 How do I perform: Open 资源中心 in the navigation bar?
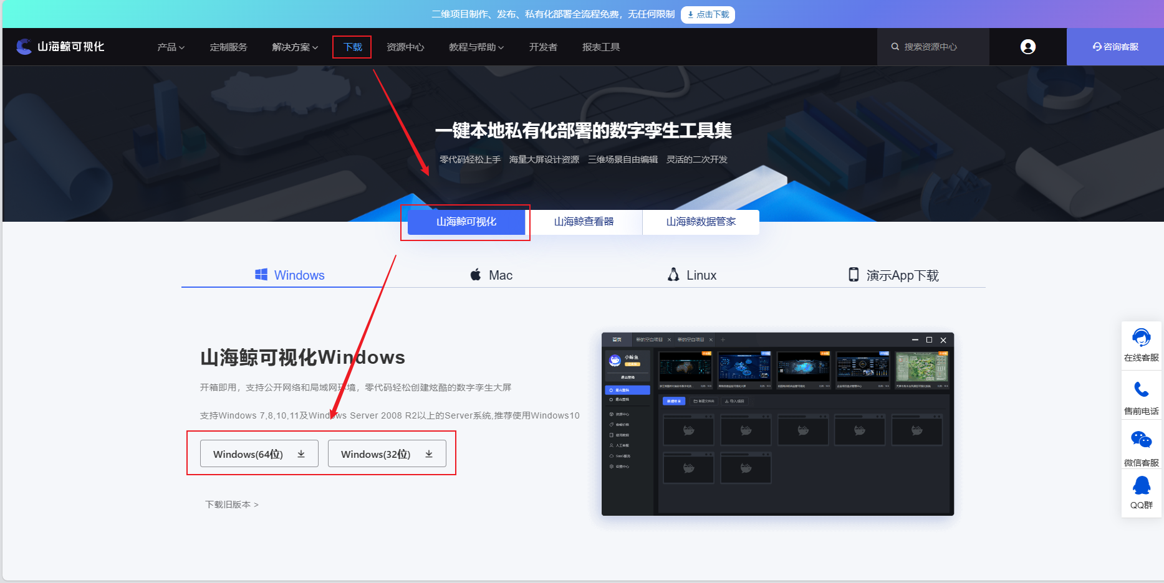point(405,47)
